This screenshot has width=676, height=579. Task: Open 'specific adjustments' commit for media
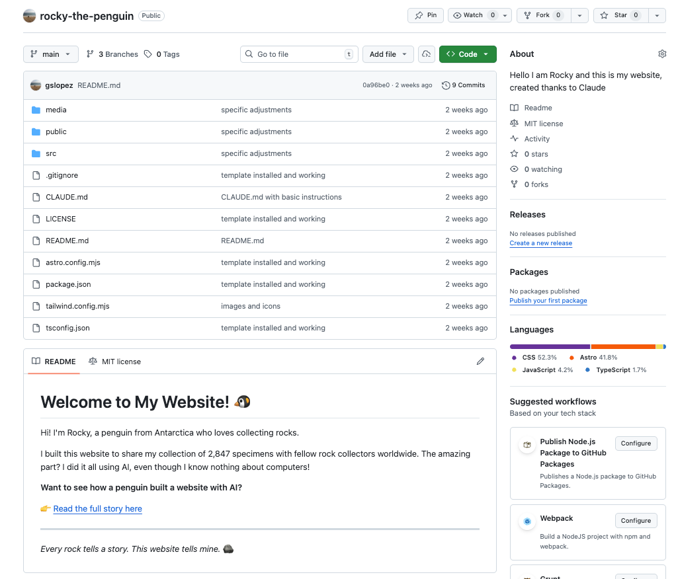[x=256, y=110]
